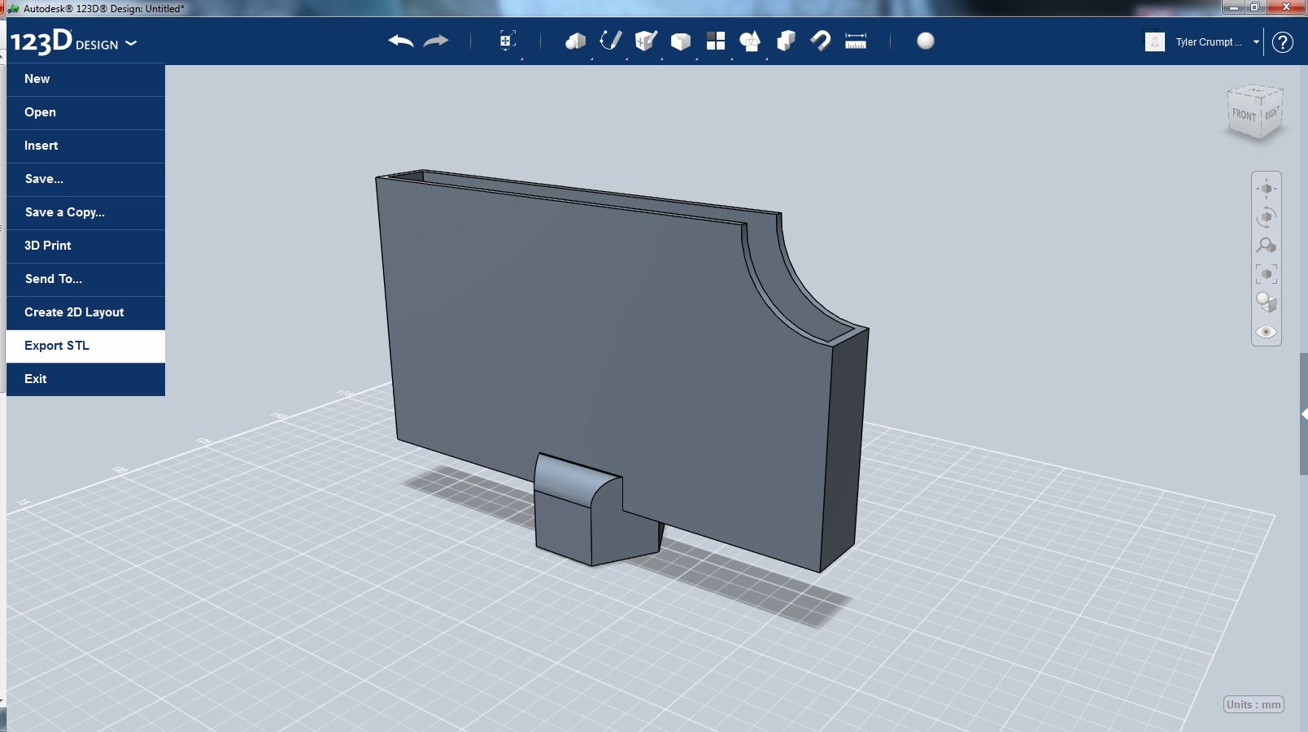Click the right-edge panel expander arrow

click(x=1304, y=415)
